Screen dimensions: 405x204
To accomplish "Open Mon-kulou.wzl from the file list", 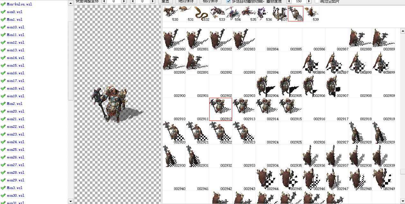I will pos(19,4).
